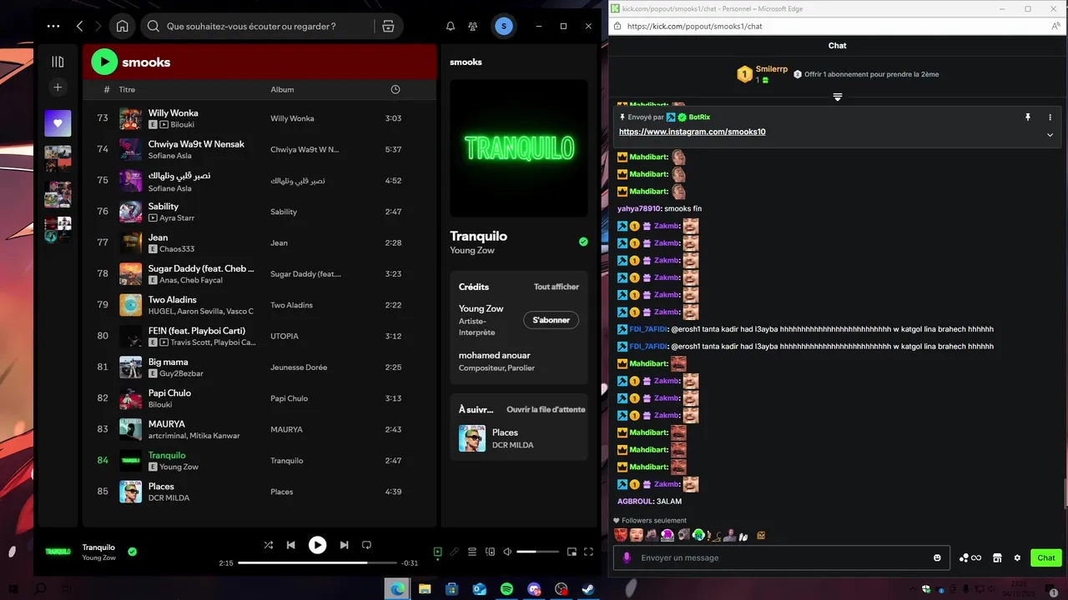Toggle repeat mode
This screenshot has height=600, width=1068.
tap(366, 545)
